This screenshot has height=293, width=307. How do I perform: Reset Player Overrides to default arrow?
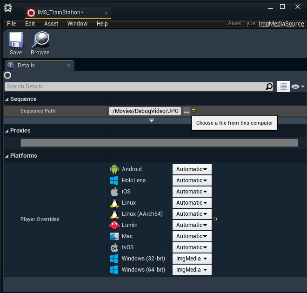click(x=215, y=219)
